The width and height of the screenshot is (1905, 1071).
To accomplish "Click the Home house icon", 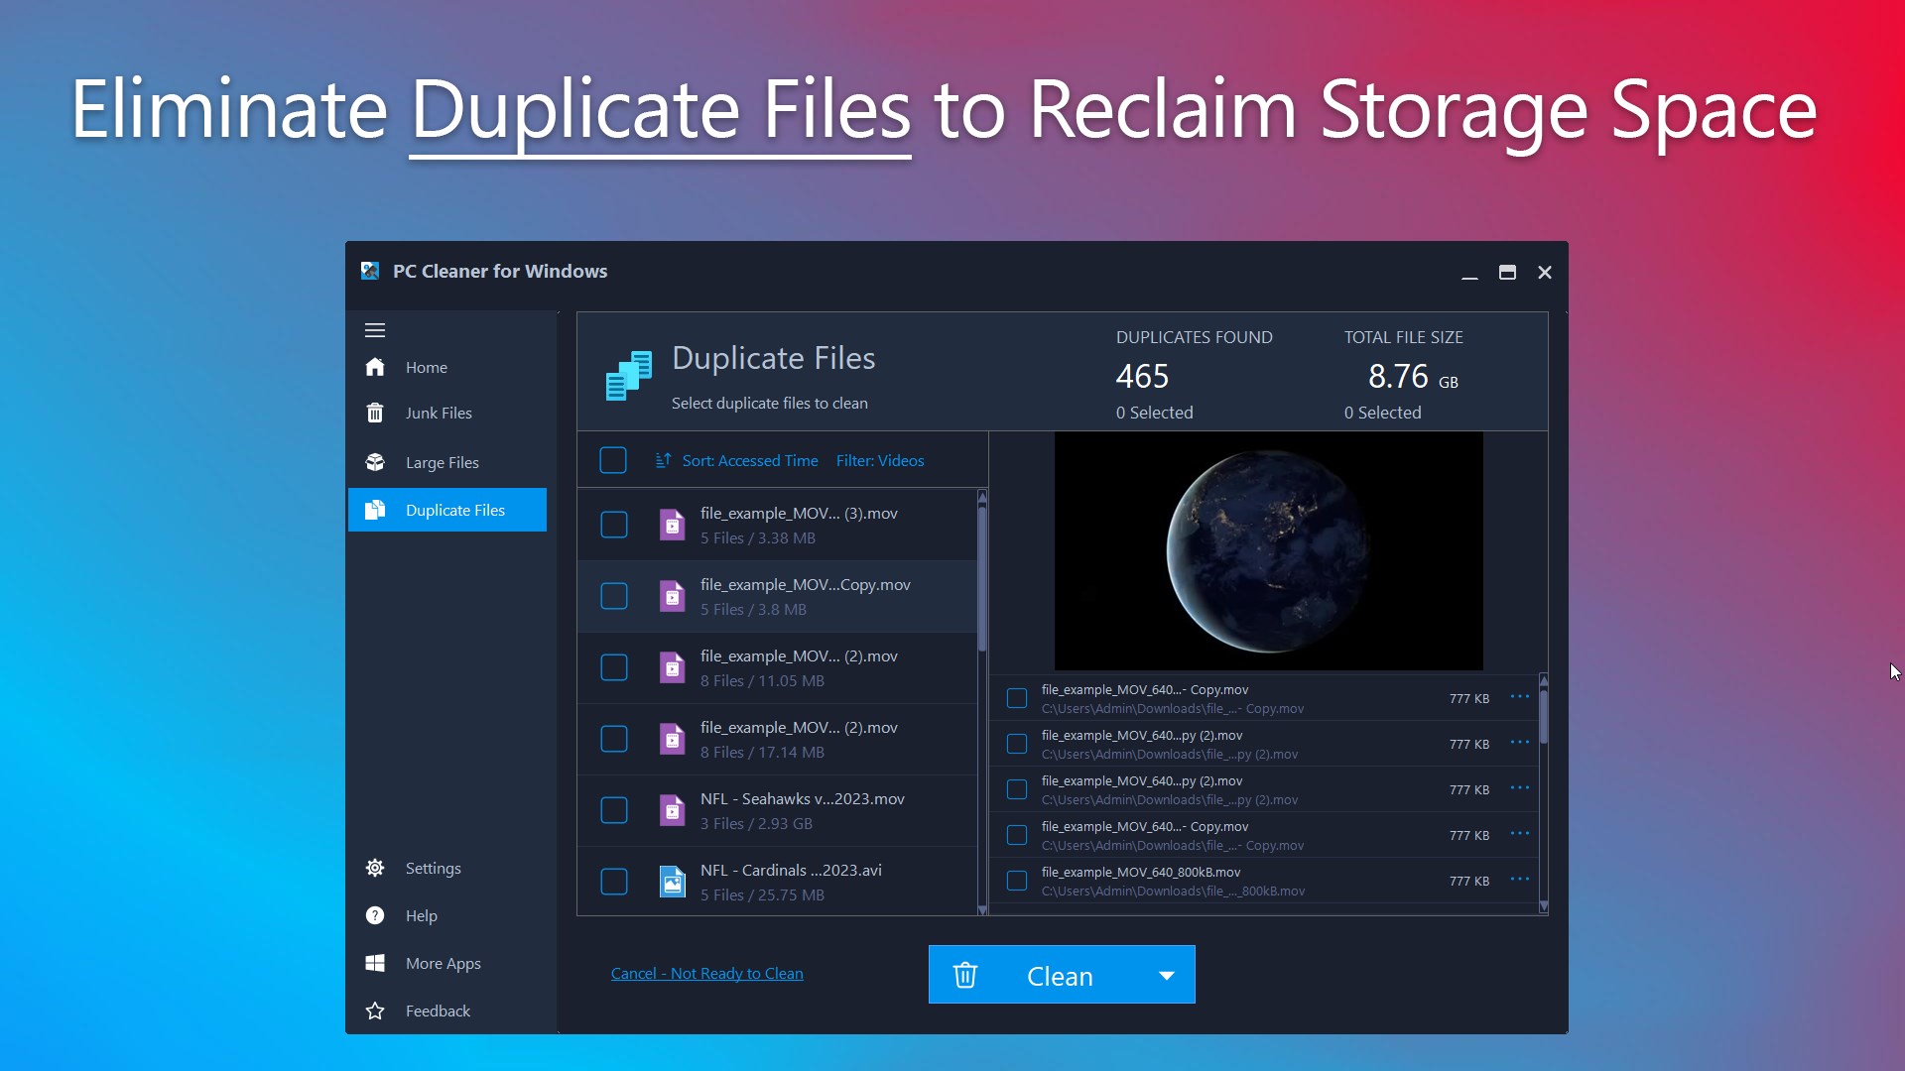I will pos(375,368).
